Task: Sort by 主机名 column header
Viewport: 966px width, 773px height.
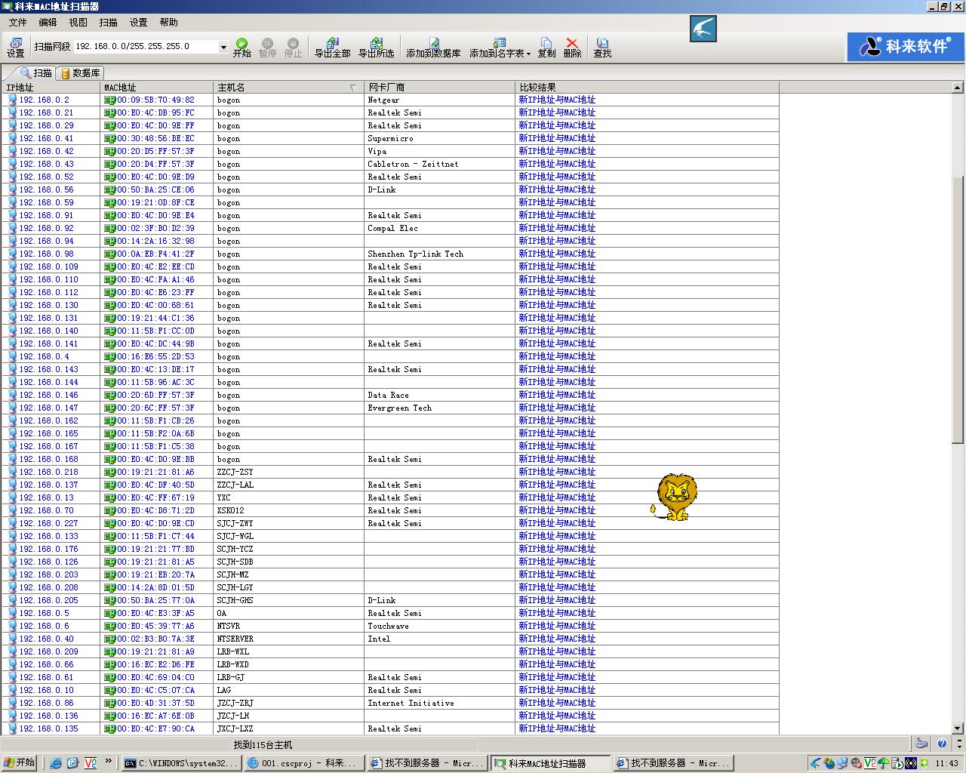Action: tap(287, 88)
